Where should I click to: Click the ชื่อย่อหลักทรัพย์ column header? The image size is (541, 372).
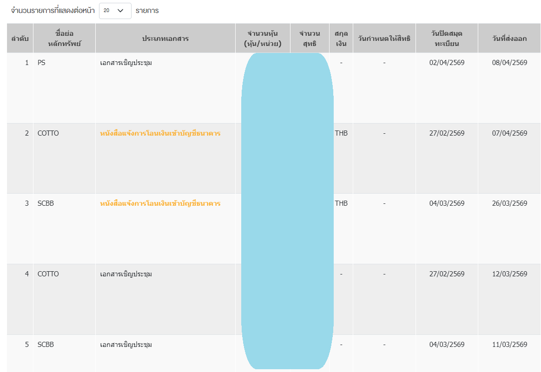pos(64,39)
